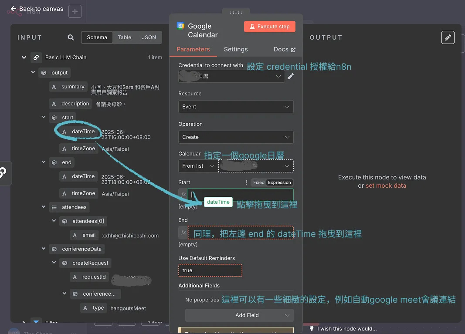465x334 pixels.
Task: Click the fx icon beside Start field
Action: pos(183,194)
